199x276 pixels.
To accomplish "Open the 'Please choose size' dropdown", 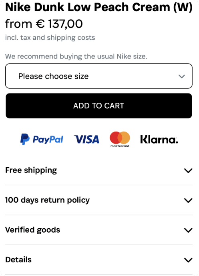I will point(99,76).
